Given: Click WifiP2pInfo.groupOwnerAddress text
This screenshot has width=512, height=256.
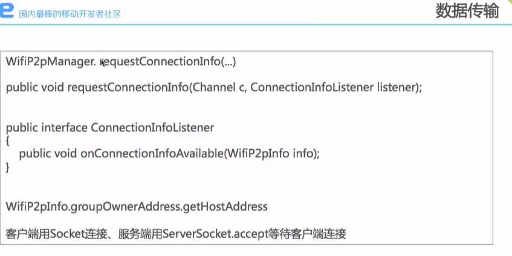Looking at the screenshot, I should pos(92,206).
